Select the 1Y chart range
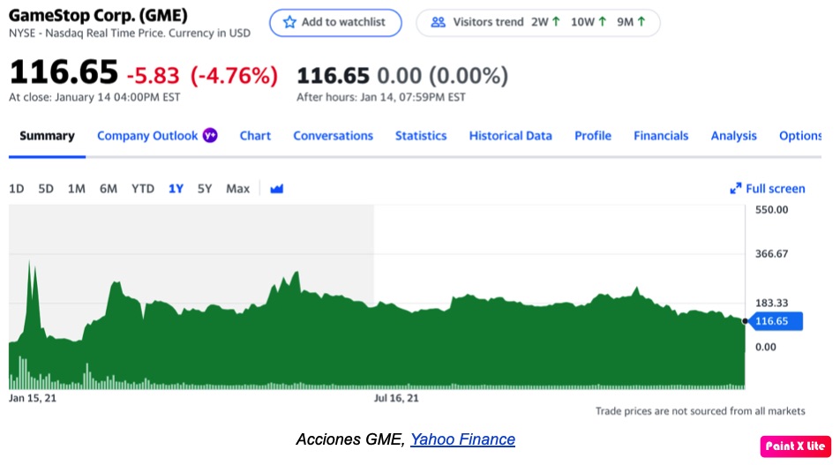 click(x=176, y=189)
